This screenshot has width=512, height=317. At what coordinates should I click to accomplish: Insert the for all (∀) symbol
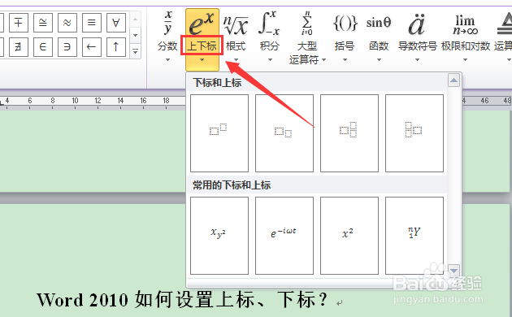point(116,23)
